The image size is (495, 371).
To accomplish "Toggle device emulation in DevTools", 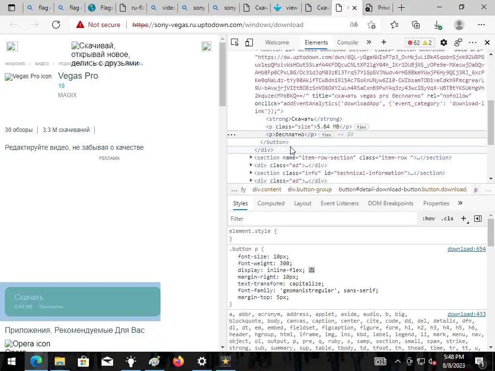I will [249, 43].
